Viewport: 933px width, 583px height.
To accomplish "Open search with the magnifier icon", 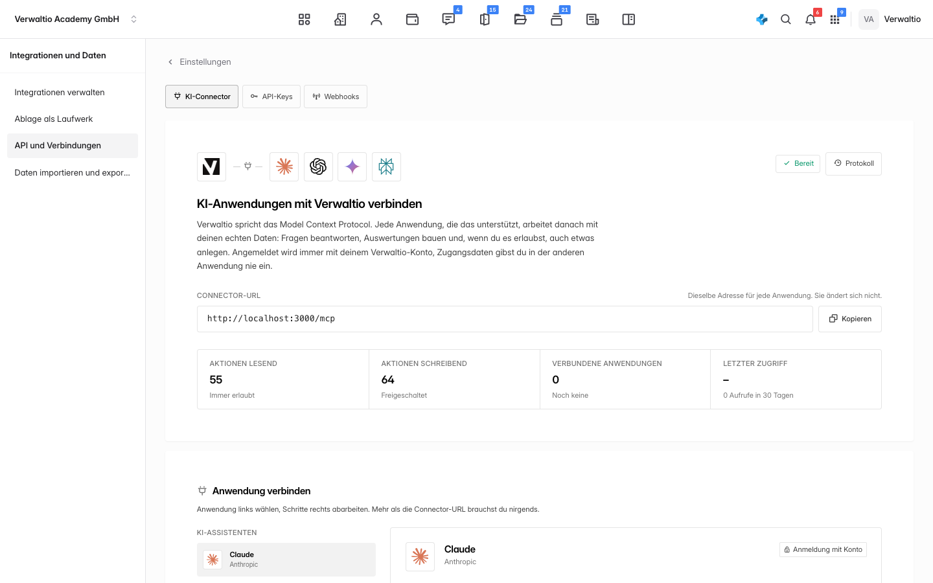I will coord(786,19).
